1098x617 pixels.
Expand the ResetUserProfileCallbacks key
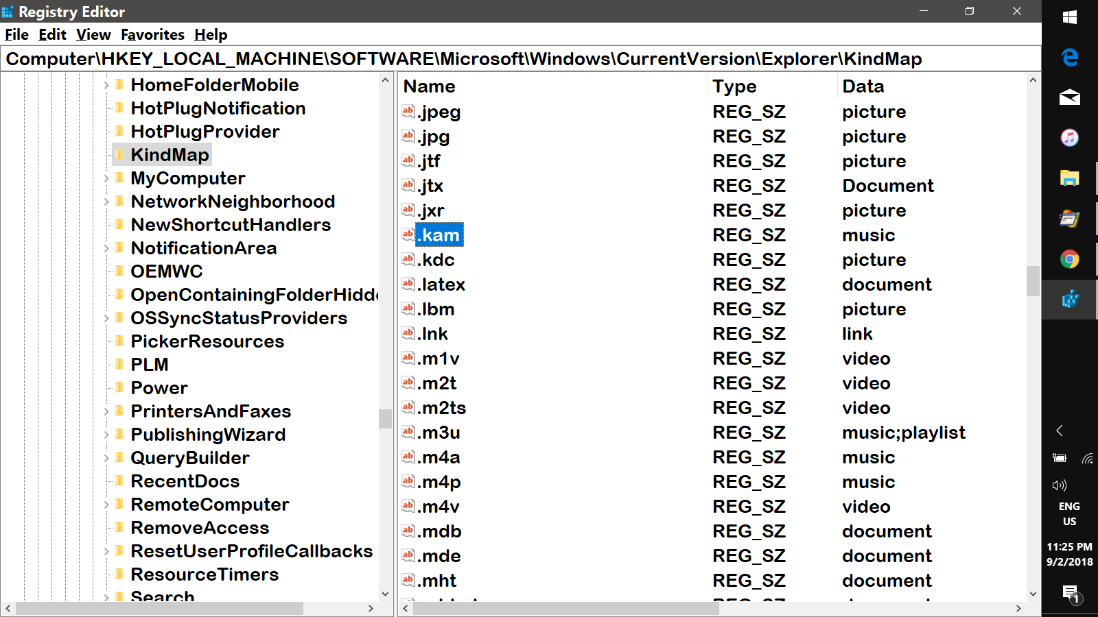[x=106, y=551]
